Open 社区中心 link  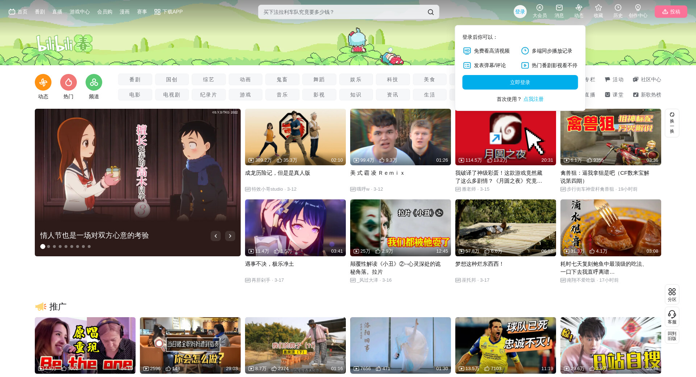647,79
